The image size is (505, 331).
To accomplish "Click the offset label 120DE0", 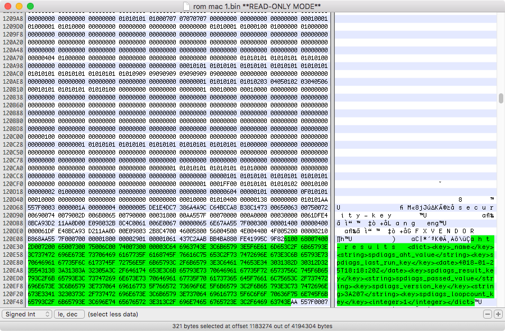I will 13,231.
